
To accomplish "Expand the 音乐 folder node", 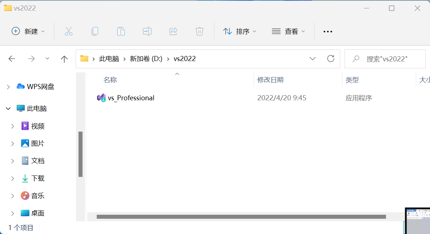I will pos(13,196).
